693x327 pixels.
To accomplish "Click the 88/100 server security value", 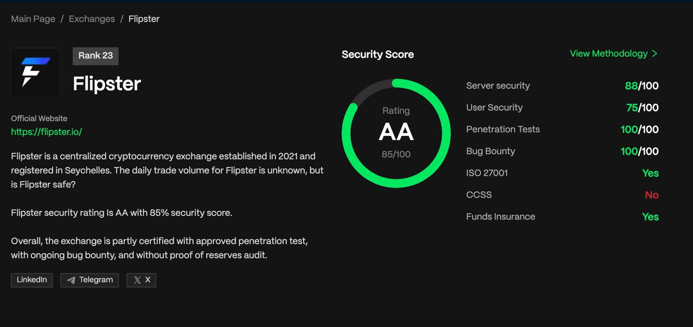I will (642, 86).
